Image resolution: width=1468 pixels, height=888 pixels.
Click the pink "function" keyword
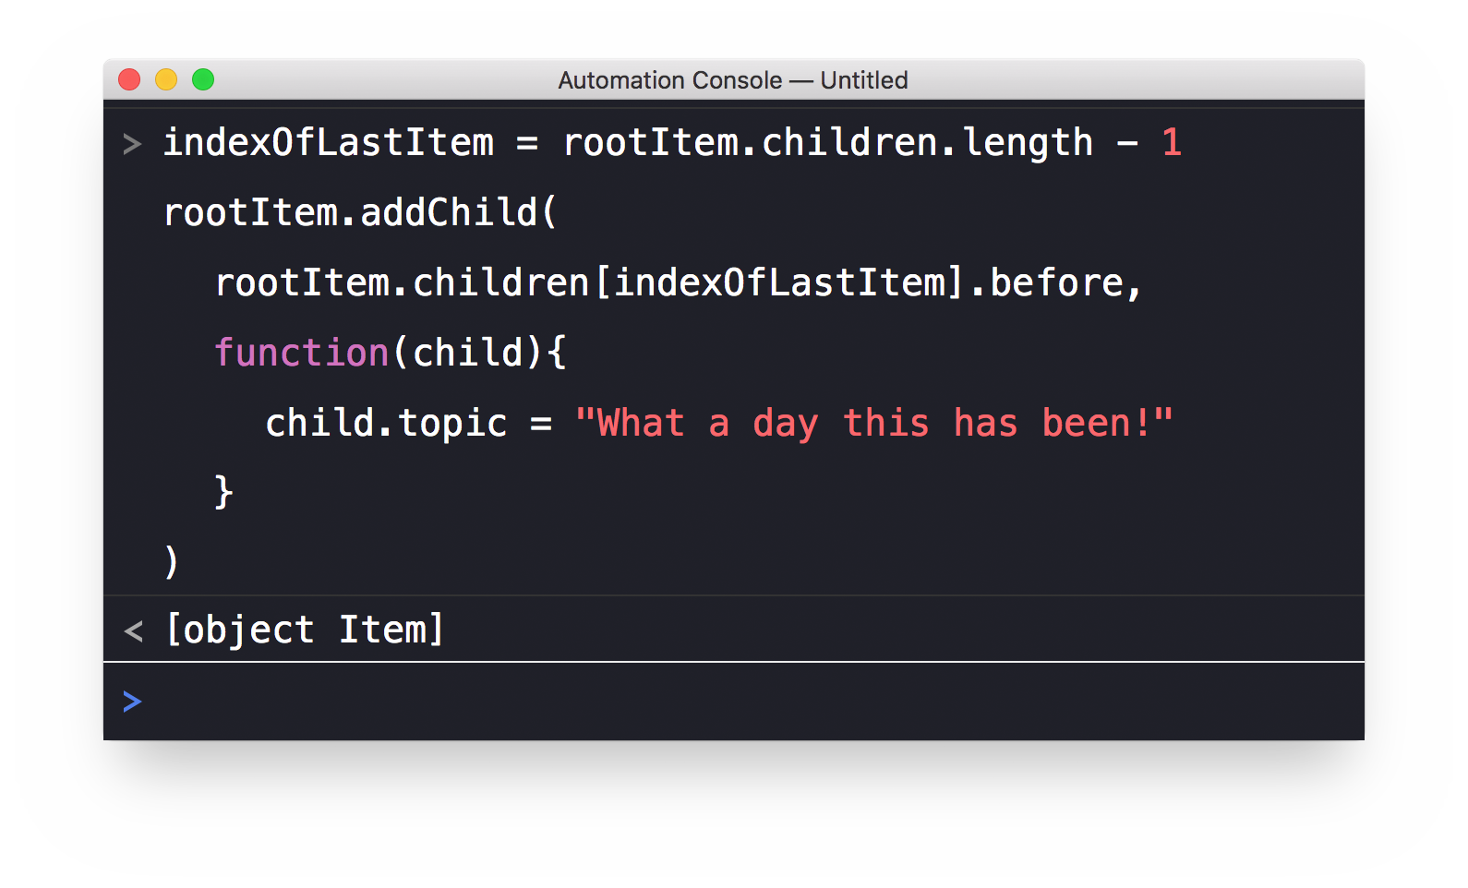tap(301, 353)
